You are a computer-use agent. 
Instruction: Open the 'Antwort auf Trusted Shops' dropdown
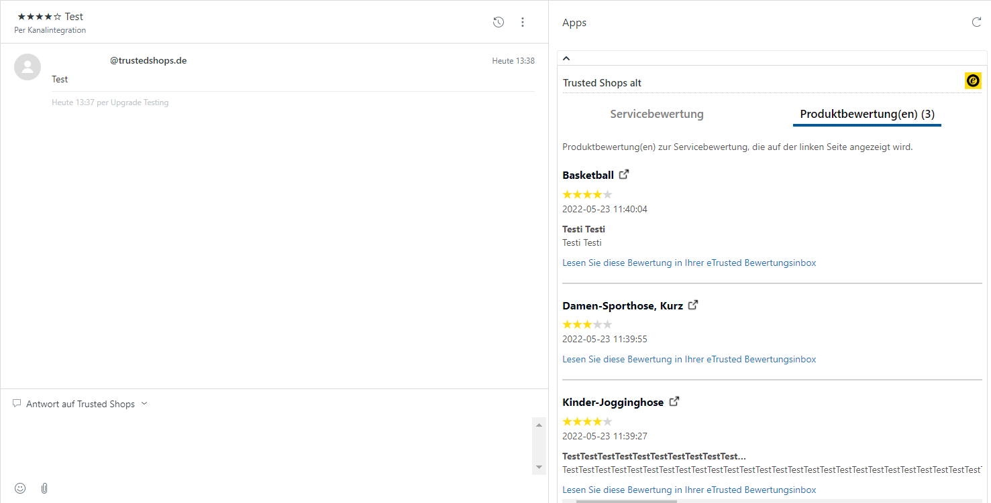pyautogui.click(x=81, y=404)
